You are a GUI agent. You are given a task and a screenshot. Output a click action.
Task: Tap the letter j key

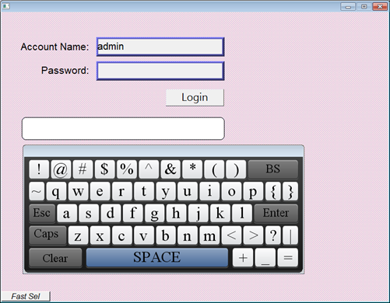click(x=199, y=213)
